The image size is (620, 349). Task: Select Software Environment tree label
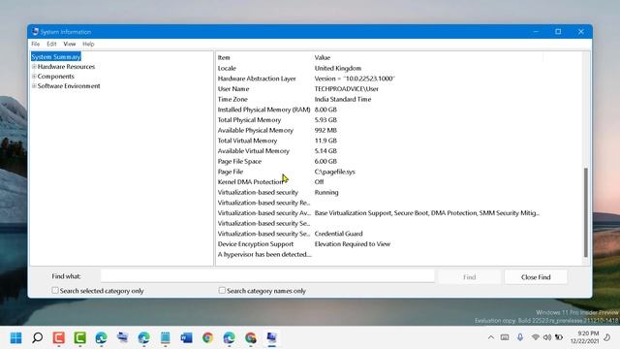tap(69, 86)
